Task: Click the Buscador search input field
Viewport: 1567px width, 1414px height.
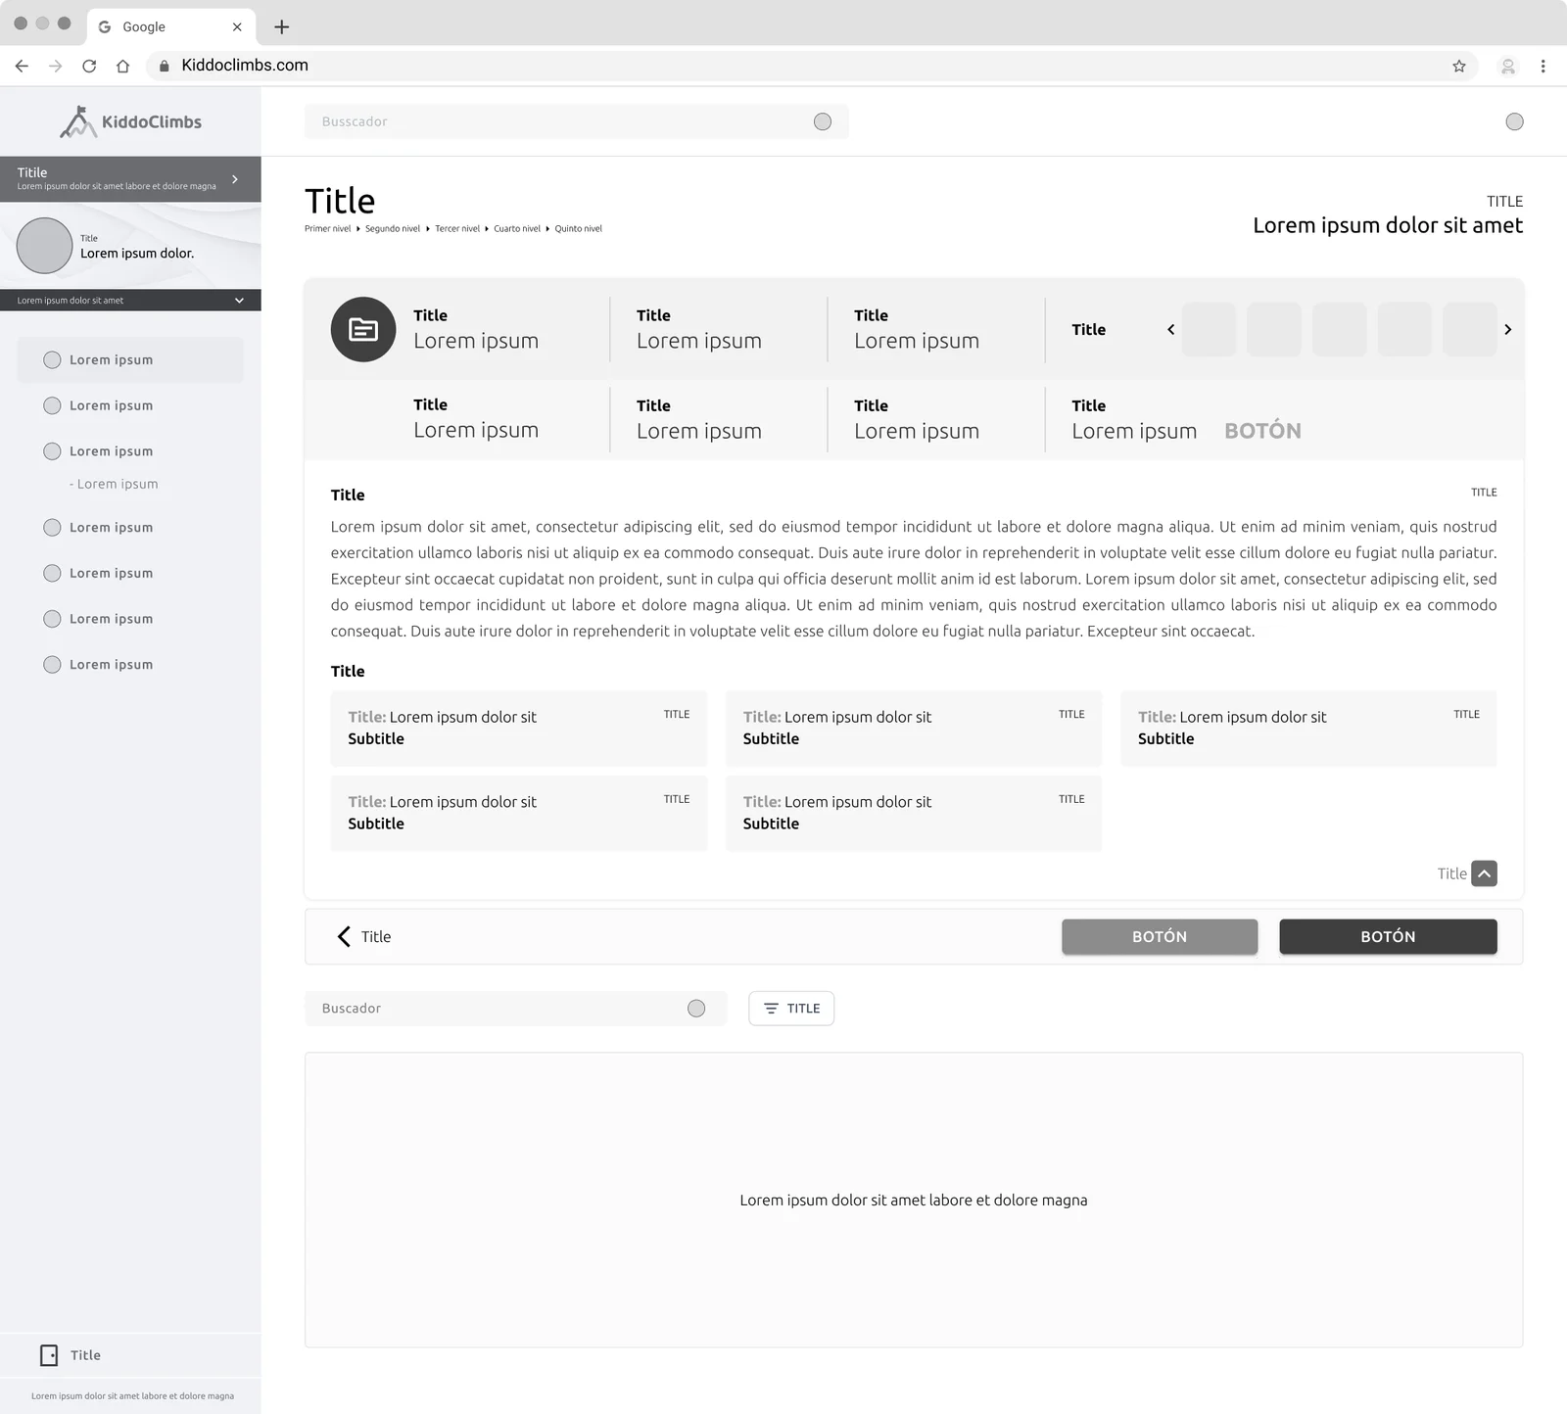Action: [x=515, y=1009]
